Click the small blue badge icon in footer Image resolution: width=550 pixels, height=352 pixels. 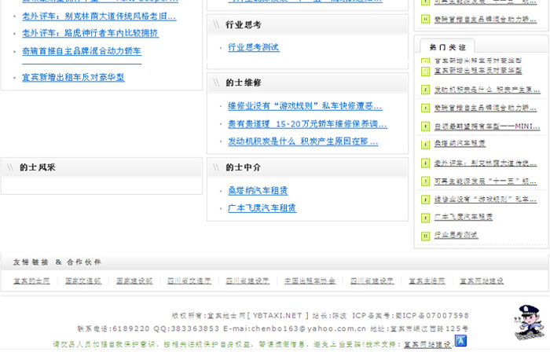tap(460, 341)
